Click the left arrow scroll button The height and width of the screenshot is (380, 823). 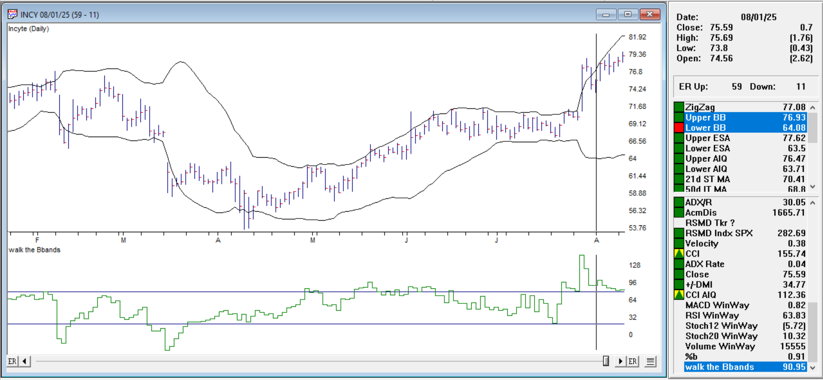(x=24, y=361)
